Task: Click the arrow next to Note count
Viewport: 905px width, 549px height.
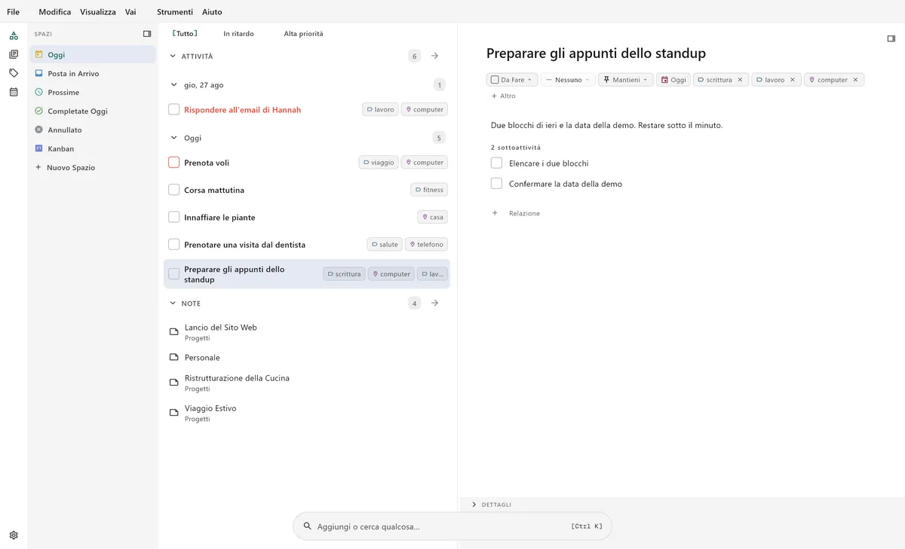Action: tap(435, 303)
